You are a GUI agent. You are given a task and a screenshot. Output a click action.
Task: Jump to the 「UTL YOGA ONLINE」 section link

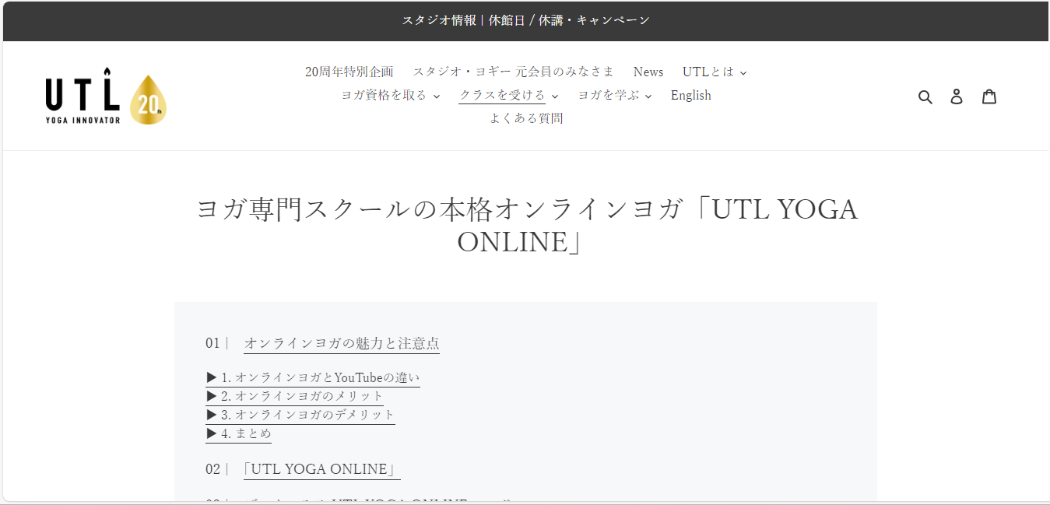click(321, 469)
